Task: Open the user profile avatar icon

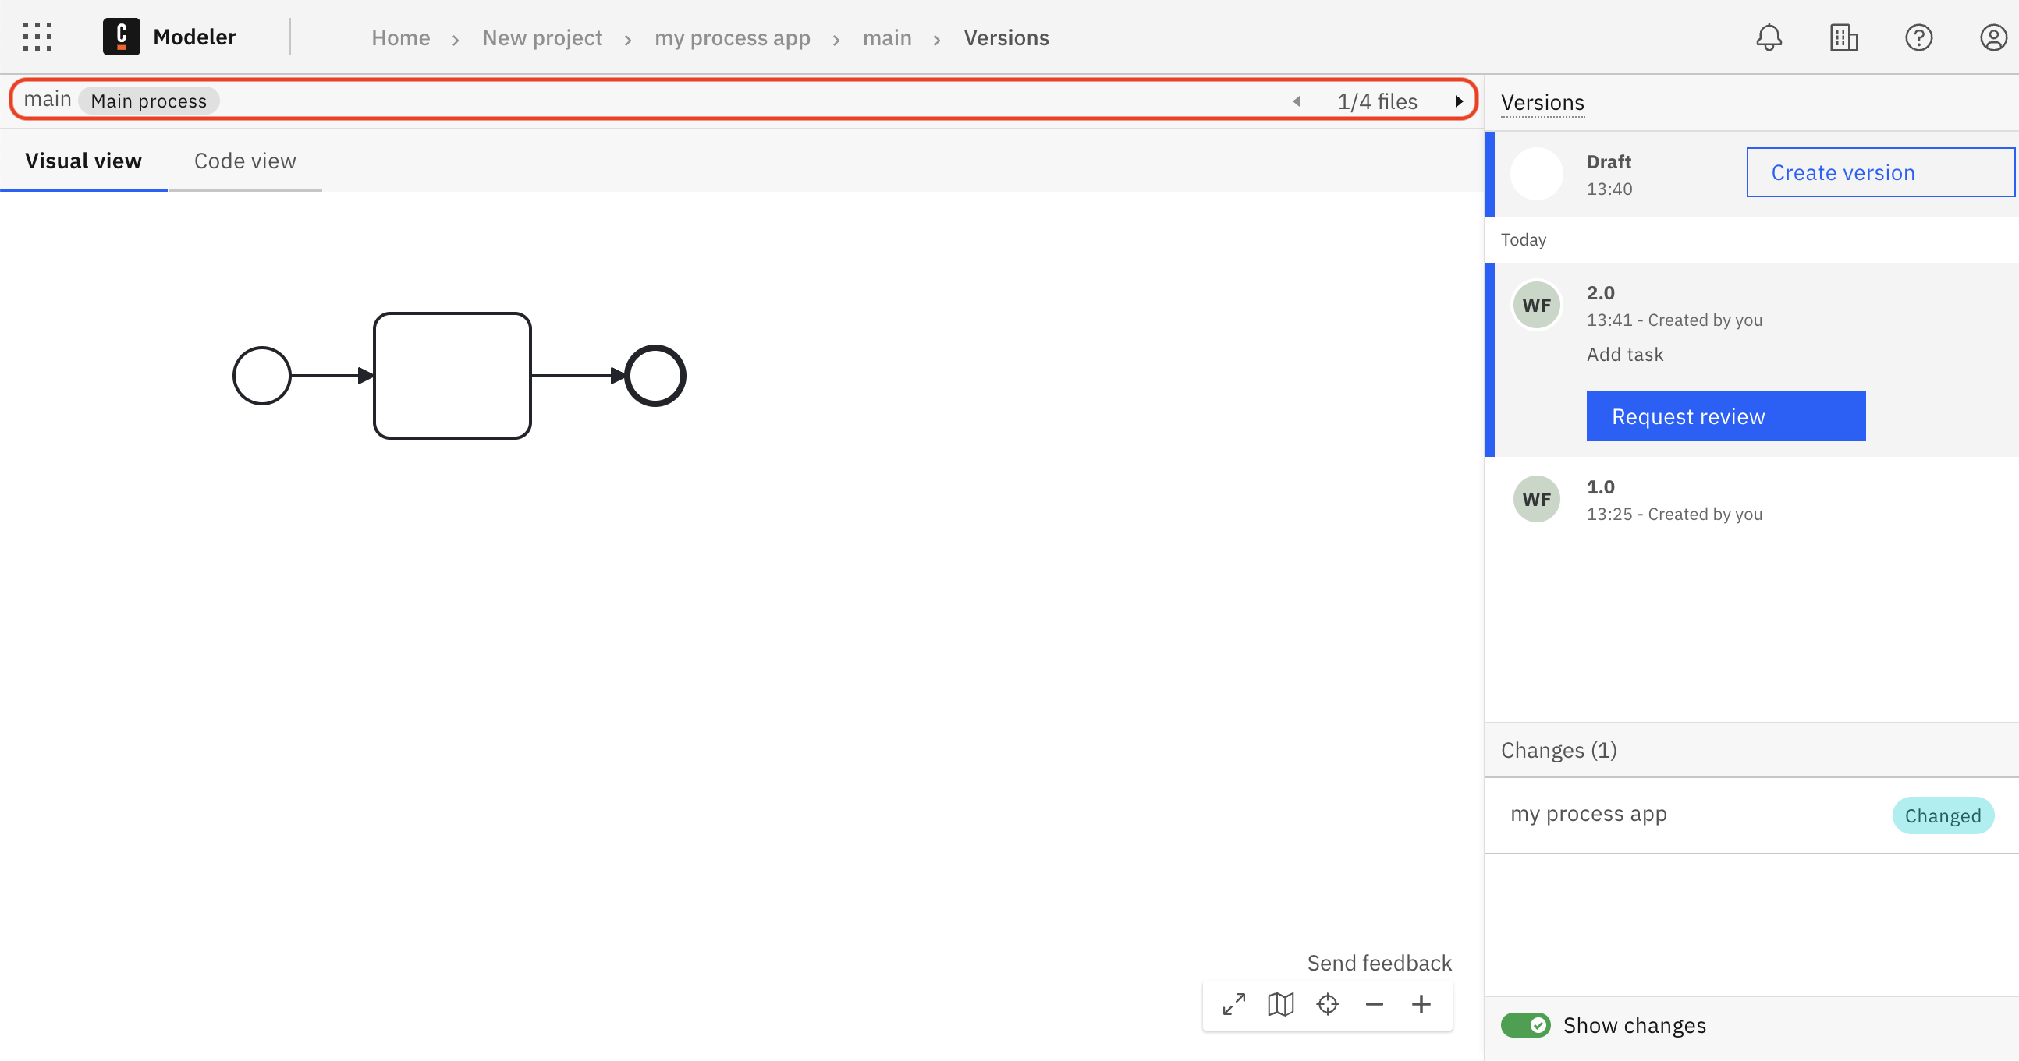Action: (x=1994, y=37)
